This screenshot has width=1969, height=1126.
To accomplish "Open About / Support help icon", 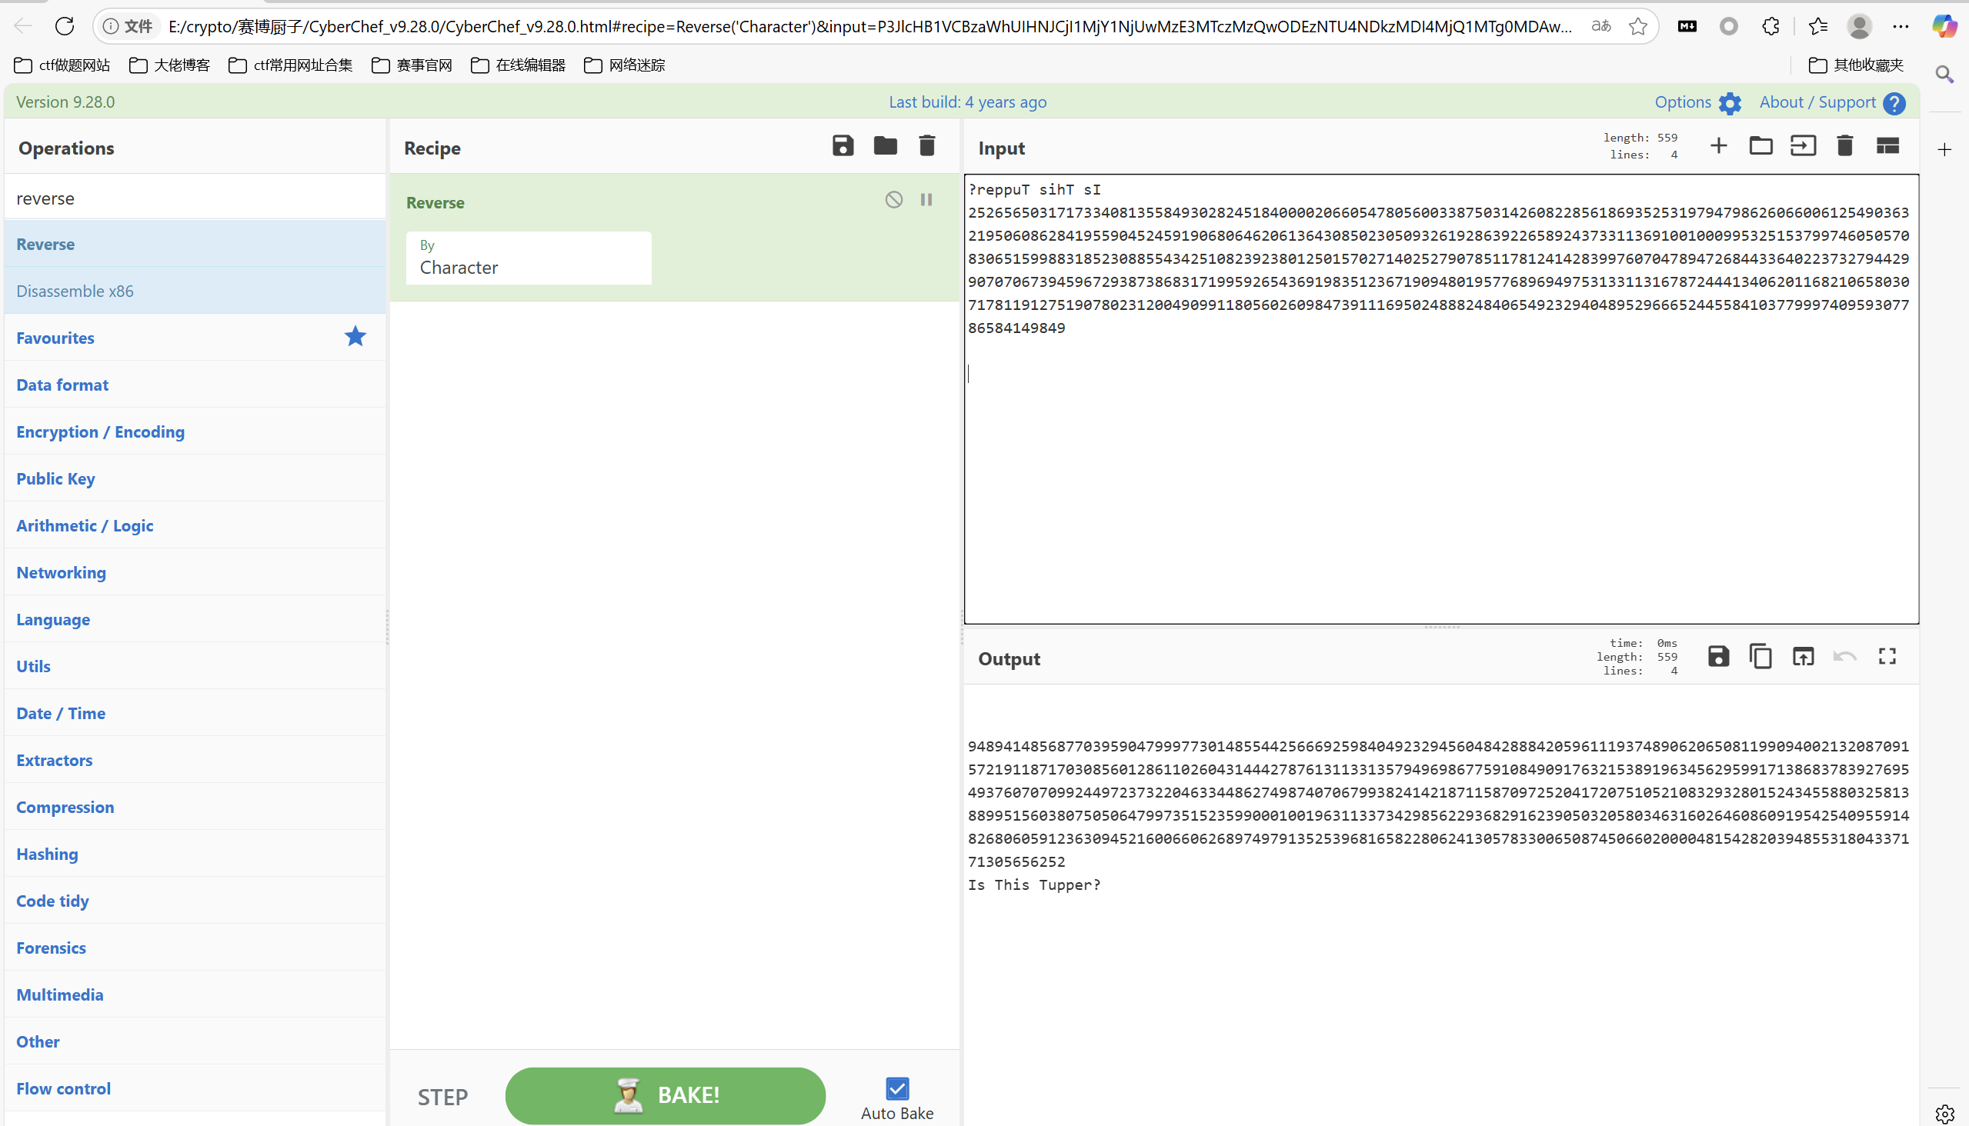I will coord(1894,103).
